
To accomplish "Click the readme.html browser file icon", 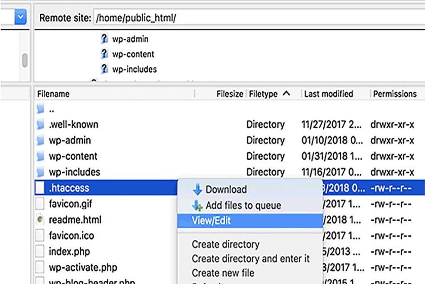I will coord(40,220).
